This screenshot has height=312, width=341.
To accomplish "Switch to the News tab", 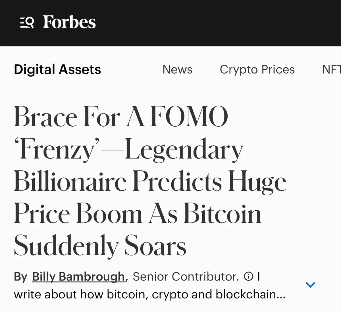I will point(177,70).
